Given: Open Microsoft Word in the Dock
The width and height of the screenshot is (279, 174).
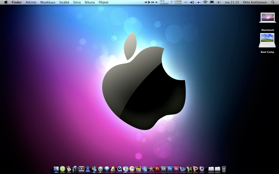Looking at the screenshot, I should (x=182, y=169).
